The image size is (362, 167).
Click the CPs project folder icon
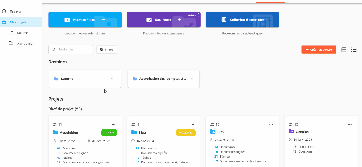pos(213,132)
